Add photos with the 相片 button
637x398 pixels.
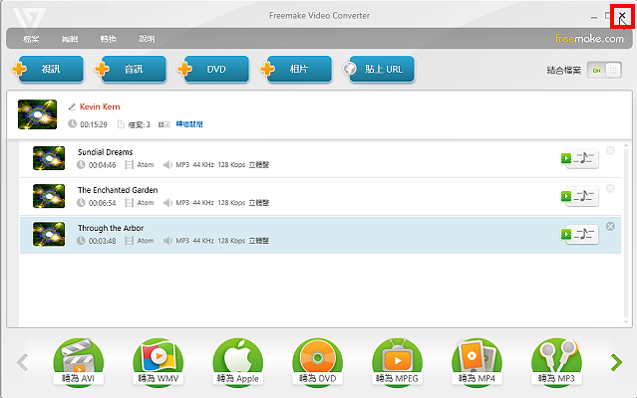point(296,69)
